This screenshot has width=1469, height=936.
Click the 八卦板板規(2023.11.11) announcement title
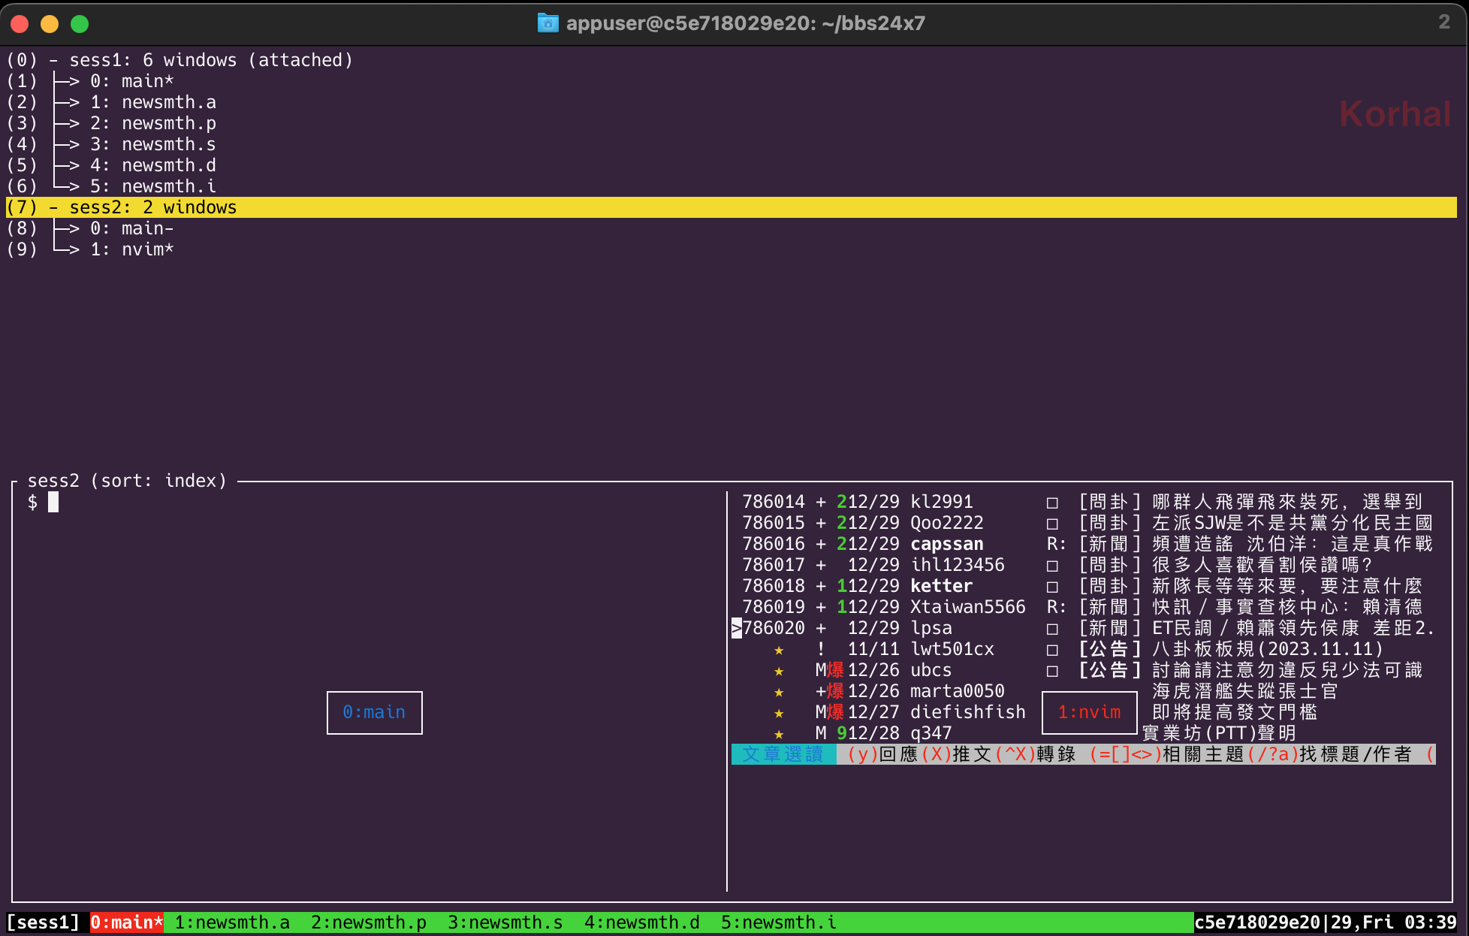click(x=1268, y=649)
